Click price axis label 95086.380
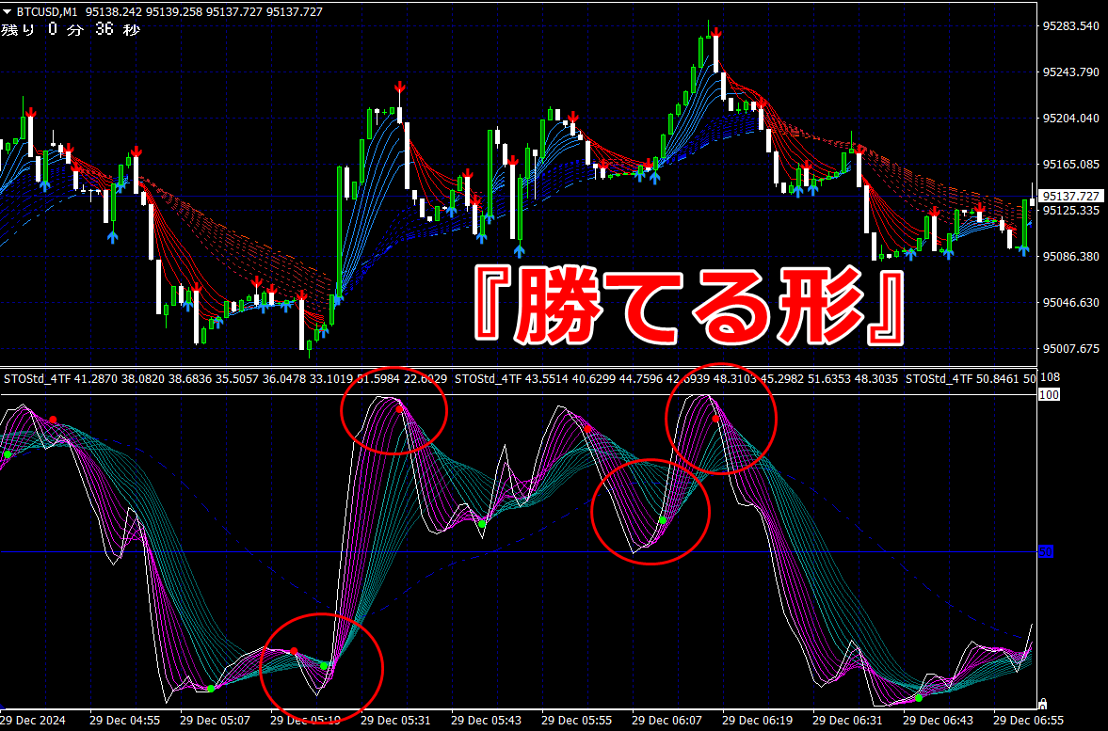This screenshot has height=731, width=1108. point(1071,257)
